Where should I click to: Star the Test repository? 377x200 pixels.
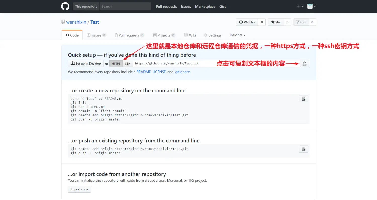pyautogui.click(x=276, y=22)
